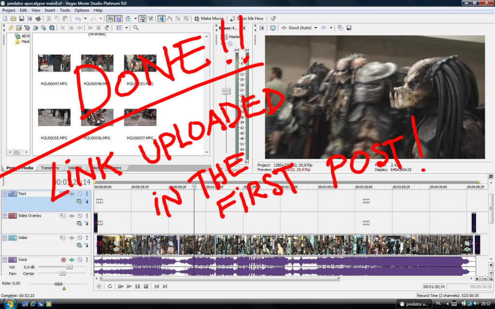Screen dimensions: 495x309
Task: Mute the Video Overlay track
Action: [80, 216]
